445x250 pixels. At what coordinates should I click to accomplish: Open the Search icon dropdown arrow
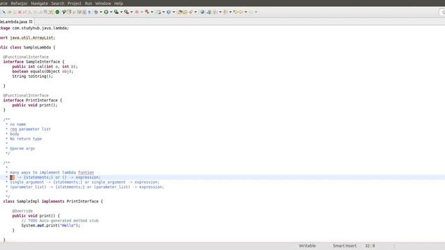pos(195,12)
